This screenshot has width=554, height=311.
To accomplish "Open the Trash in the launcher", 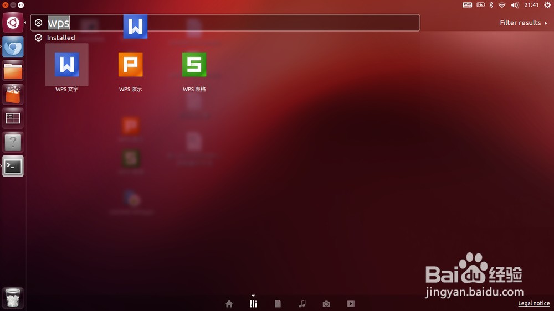I will pyautogui.click(x=13, y=297).
